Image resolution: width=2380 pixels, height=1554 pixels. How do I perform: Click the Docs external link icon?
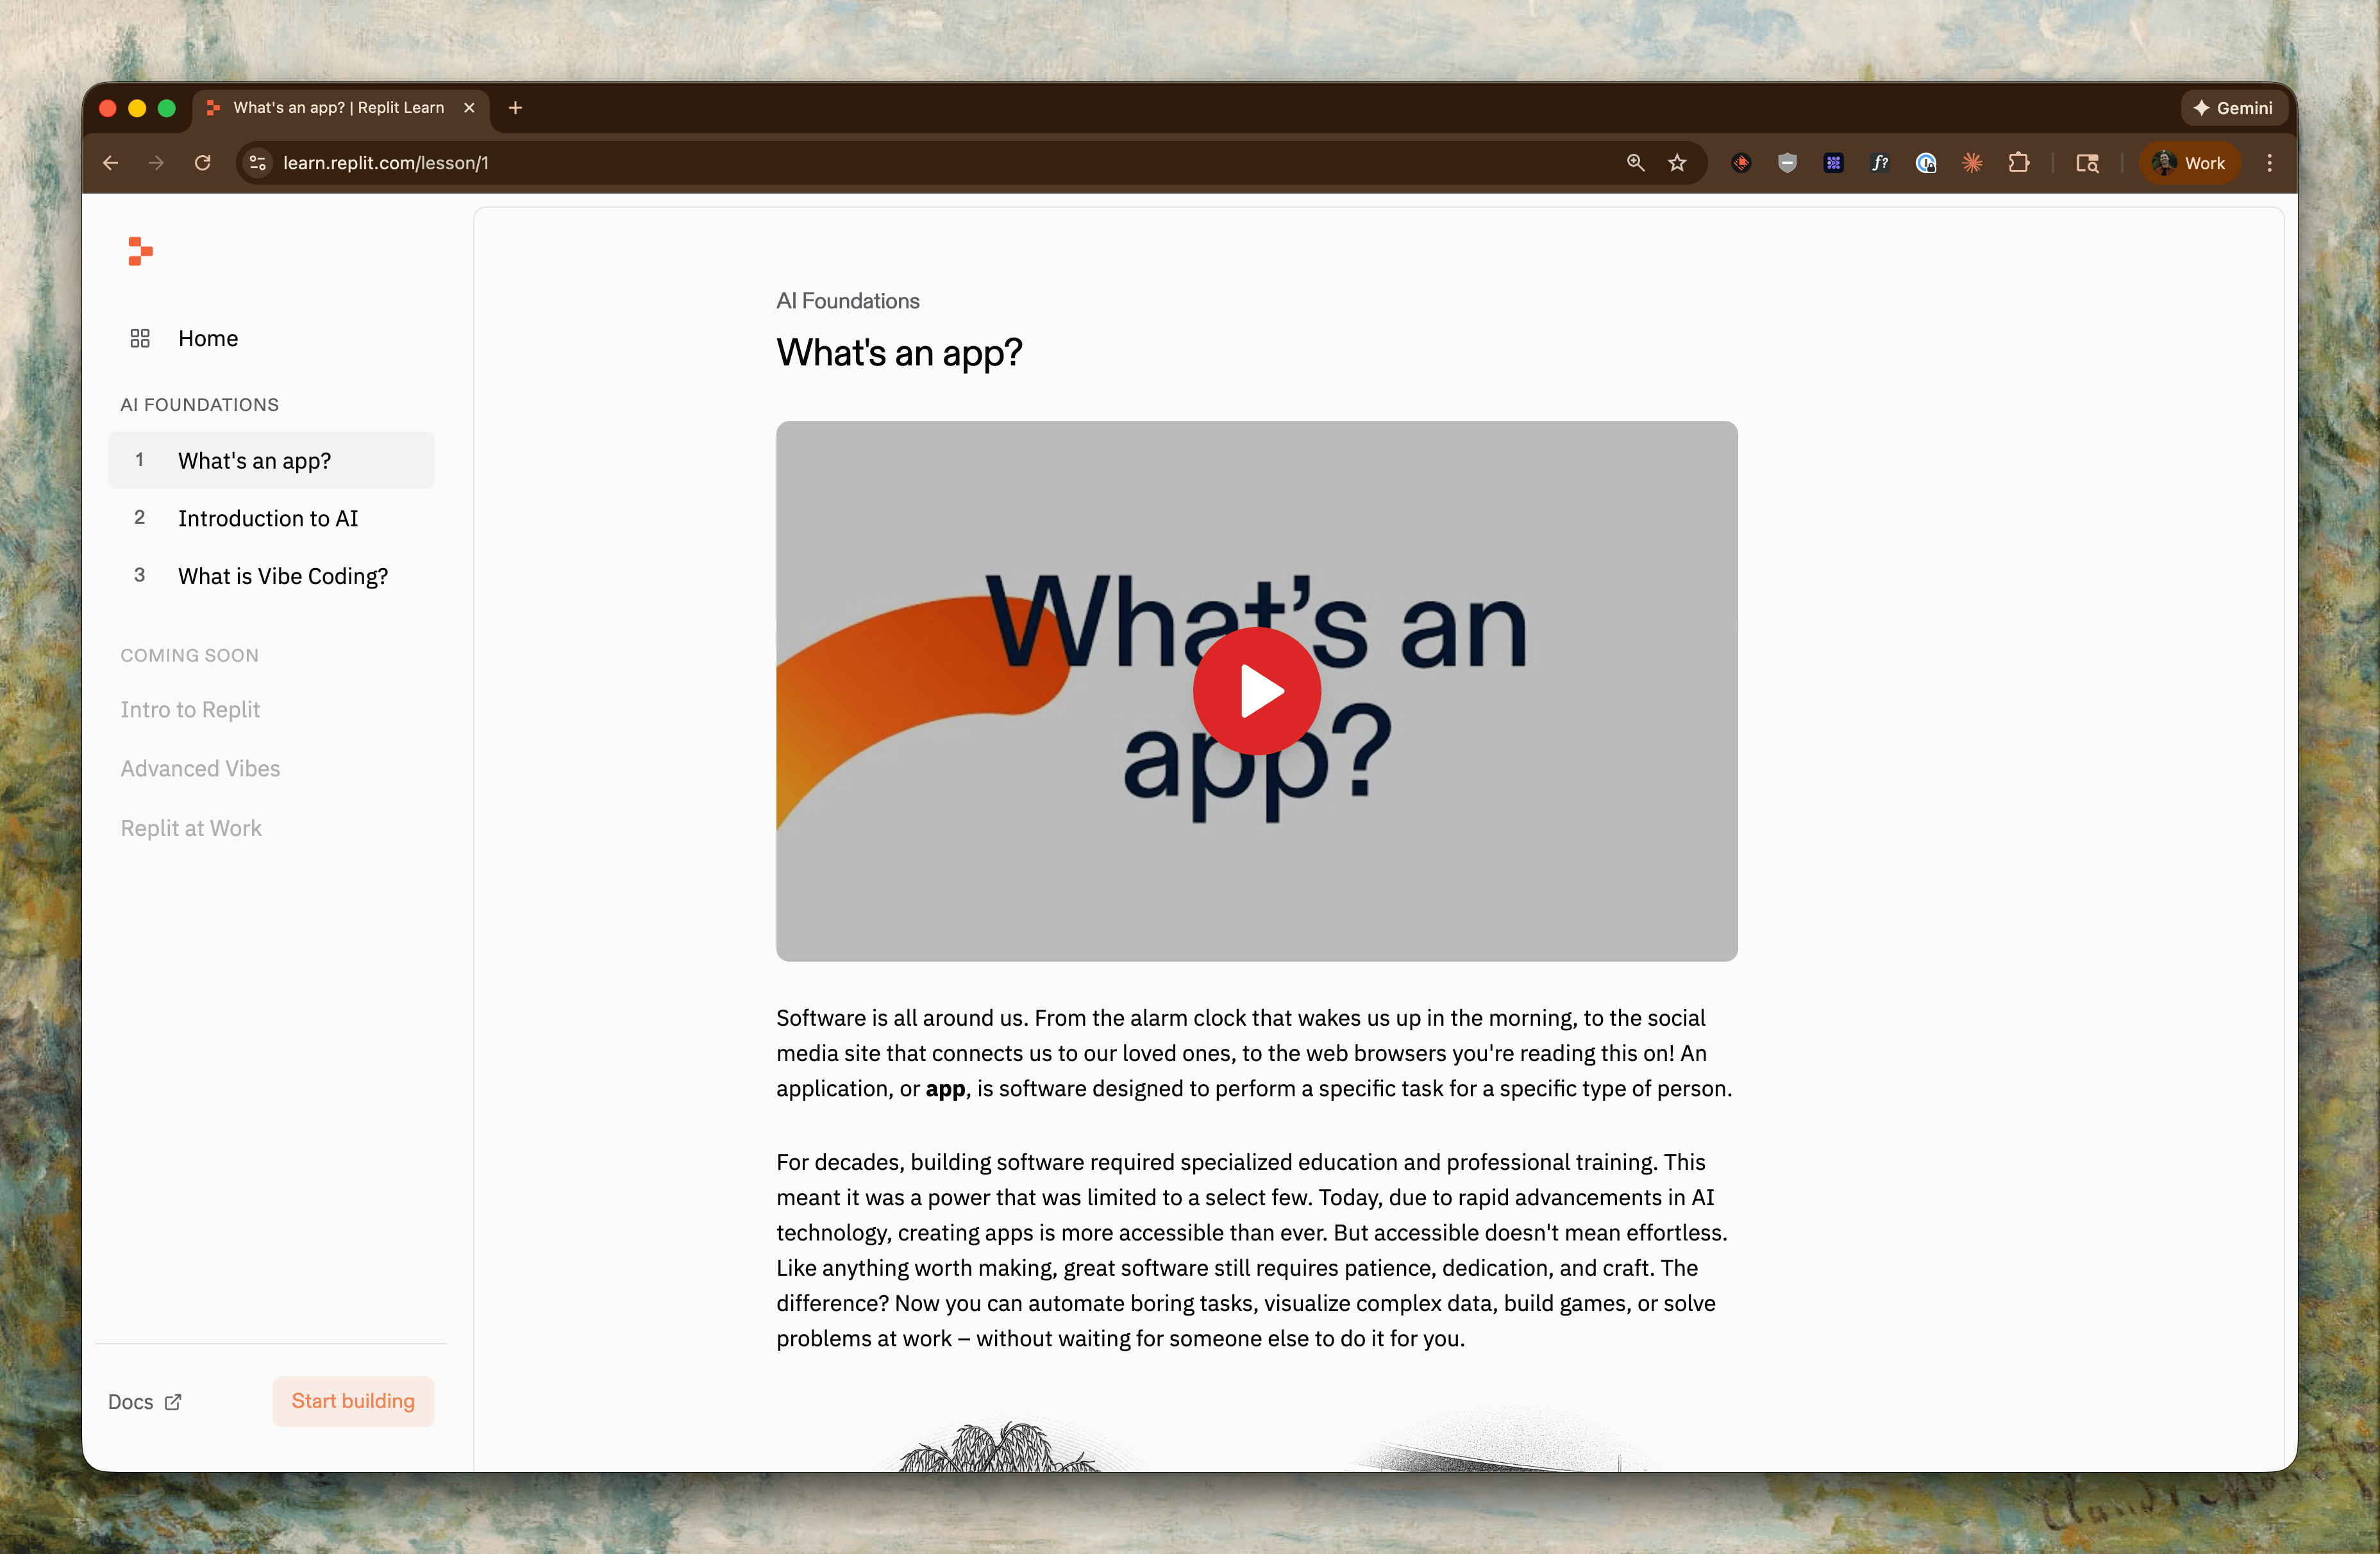pos(173,1402)
